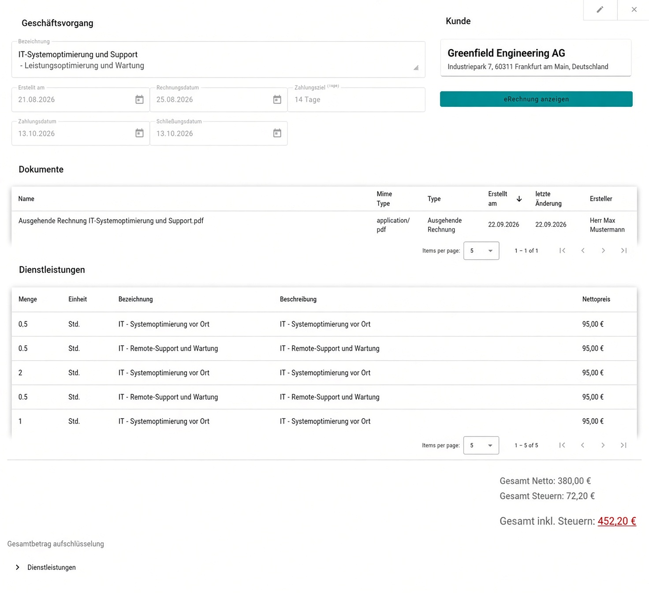The image size is (649, 593).
Task: Open calendar for Zahlungsdatum field
Action: coord(139,133)
